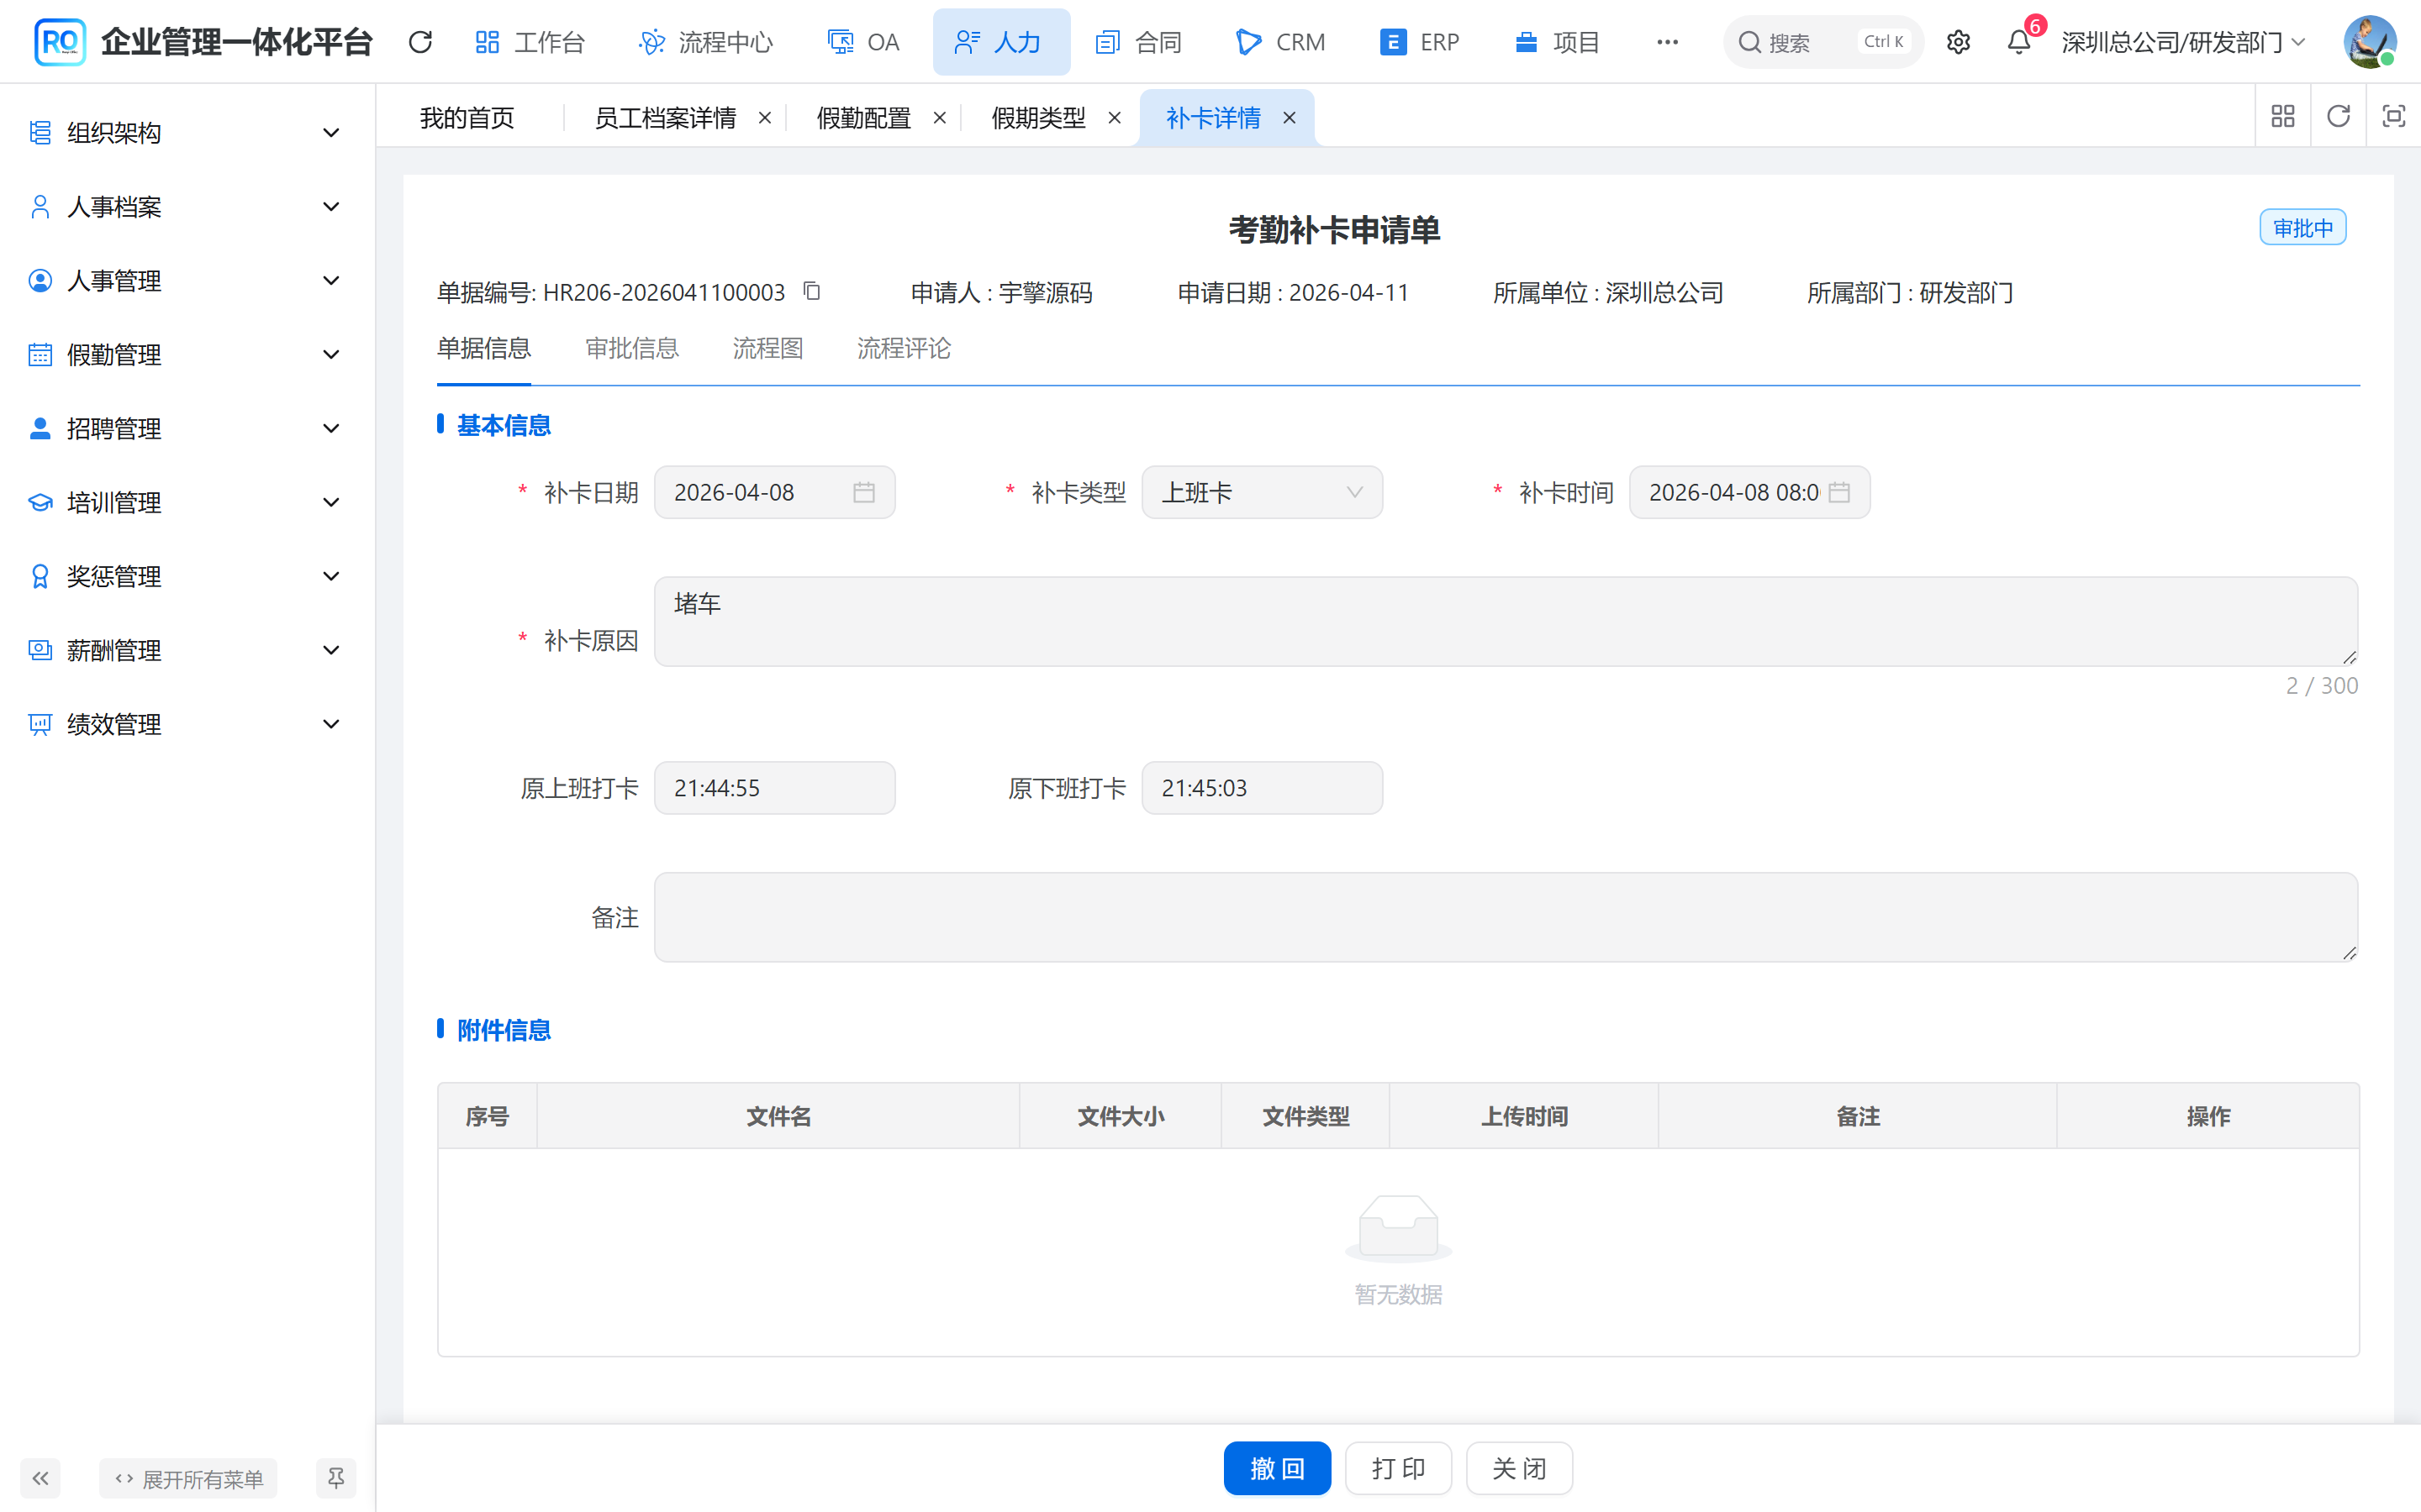Viewport: 2421px width, 1512px height.
Task: Open the tab grid layout icon
Action: click(x=2282, y=117)
